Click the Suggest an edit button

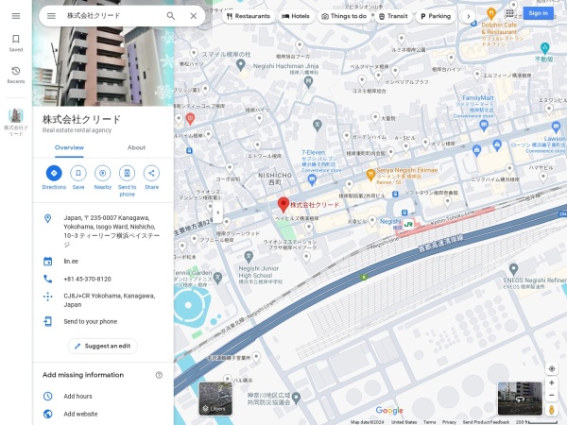(x=103, y=346)
